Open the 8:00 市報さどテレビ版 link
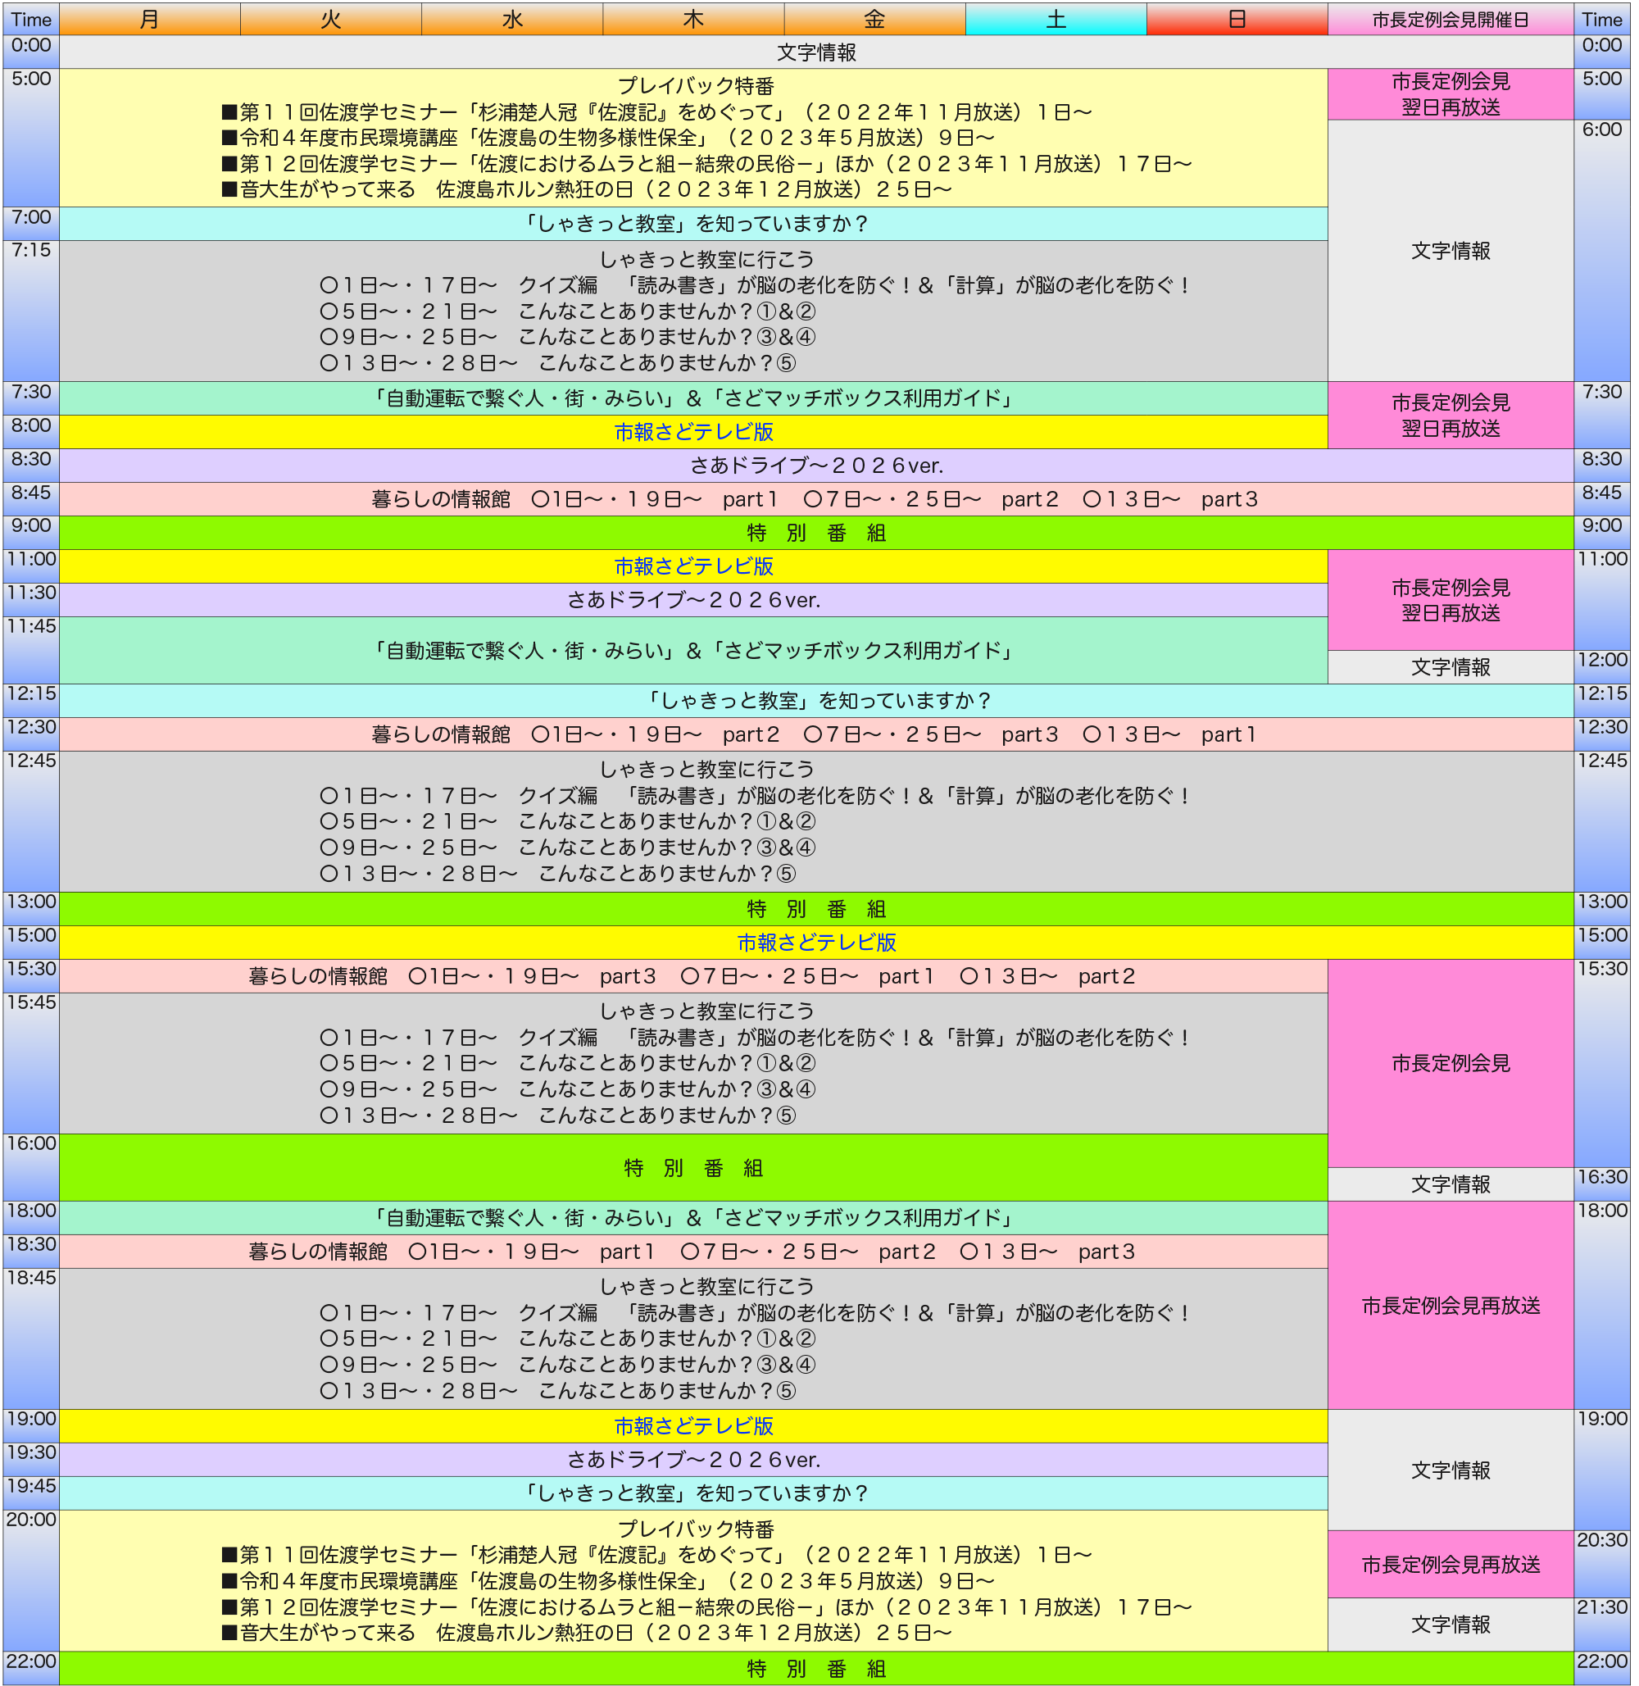 pos(694,432)
